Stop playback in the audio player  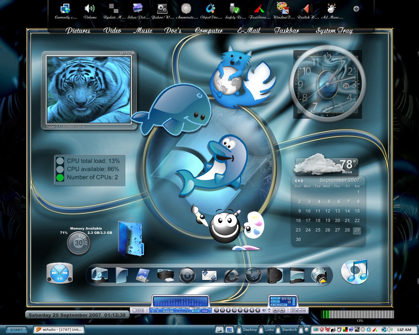coord(228,310)
